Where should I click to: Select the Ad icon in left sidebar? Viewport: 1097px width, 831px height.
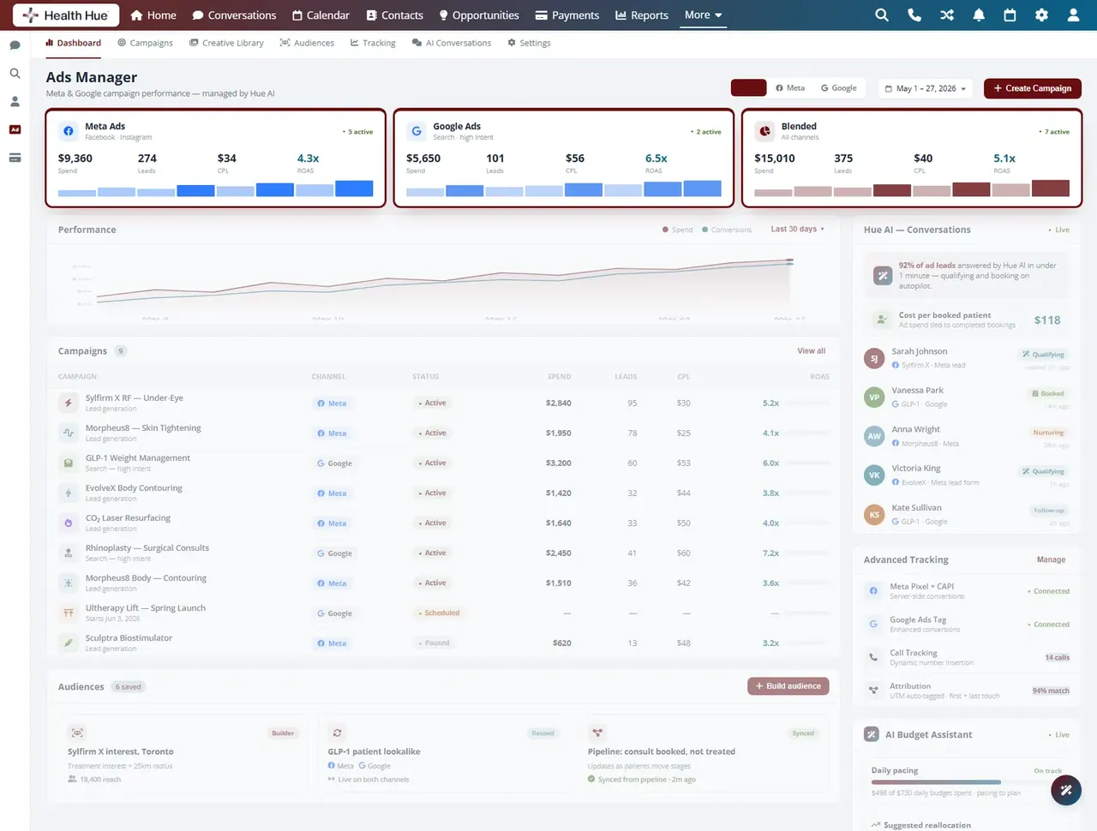[x=15, y=129]
